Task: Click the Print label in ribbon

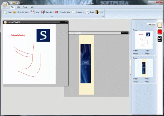Action: 92,12
